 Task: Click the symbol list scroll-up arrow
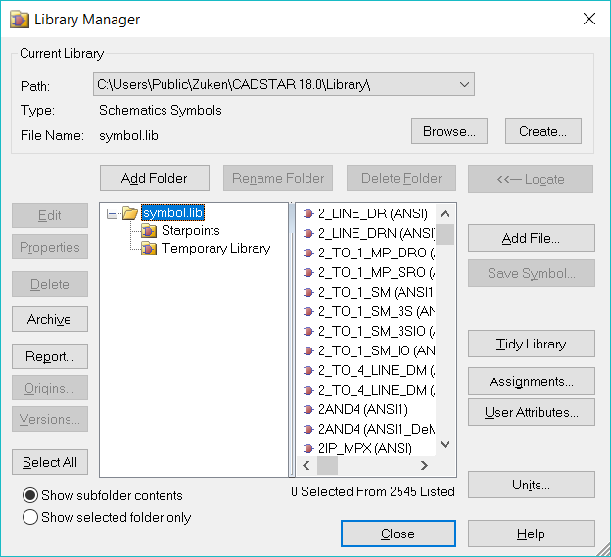[x=445, y=213]
